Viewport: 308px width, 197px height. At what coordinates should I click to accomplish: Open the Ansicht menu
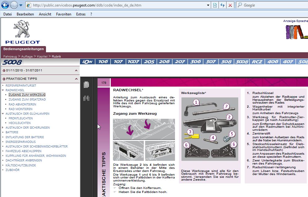tap(45, 14)
